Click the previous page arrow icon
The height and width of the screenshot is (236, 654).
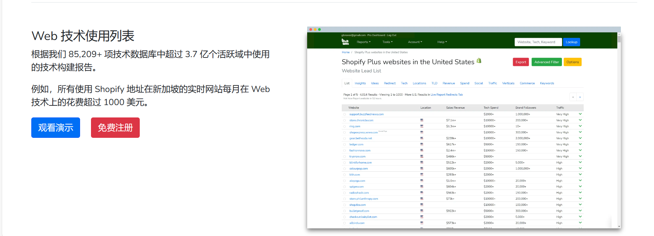coord(573,97)
